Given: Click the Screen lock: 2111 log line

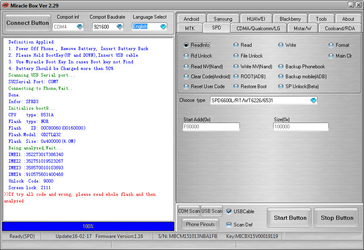Looking at the screenshot, I should 29,188.
